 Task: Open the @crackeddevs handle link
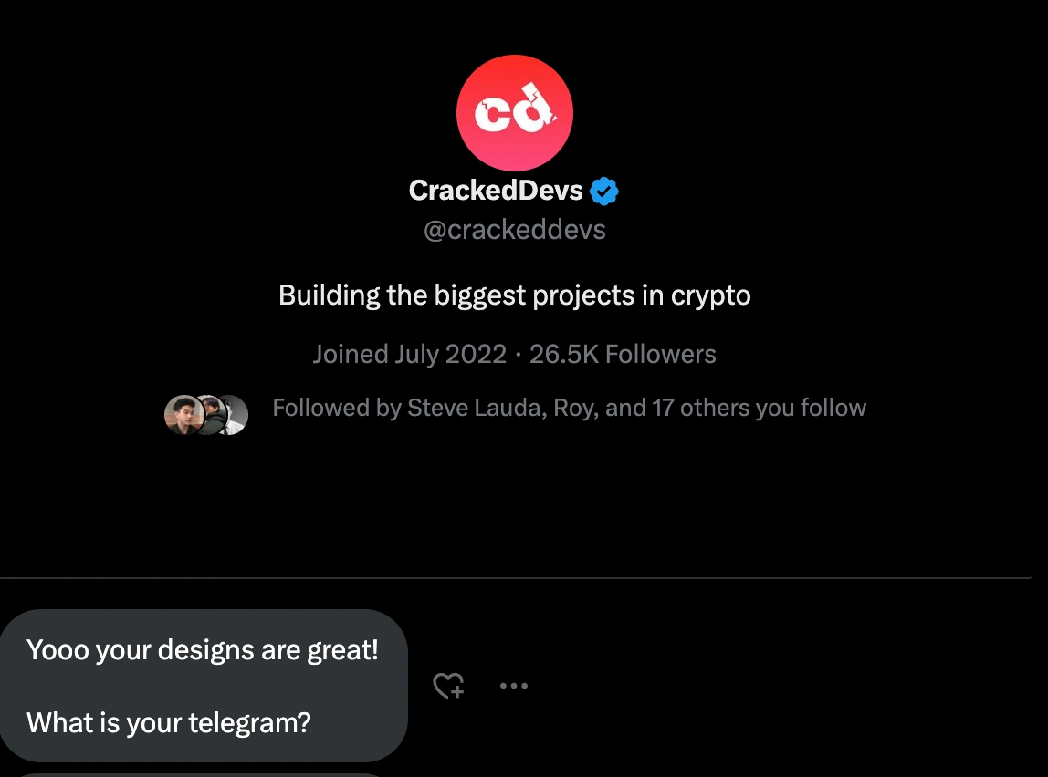point(514,229)
